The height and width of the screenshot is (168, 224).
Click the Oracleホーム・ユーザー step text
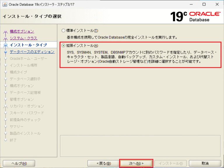pos(28,59)
